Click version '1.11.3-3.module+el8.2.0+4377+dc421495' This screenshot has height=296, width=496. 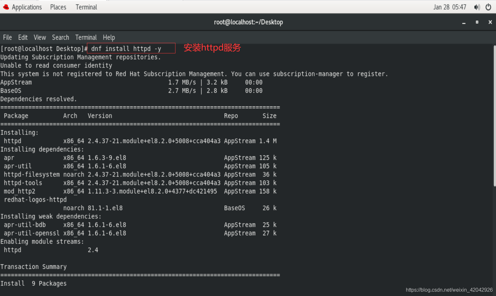click(x=152, y=191)
